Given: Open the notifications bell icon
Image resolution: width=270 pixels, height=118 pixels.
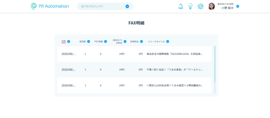Looking at the screenshot, I should (181, 6).
